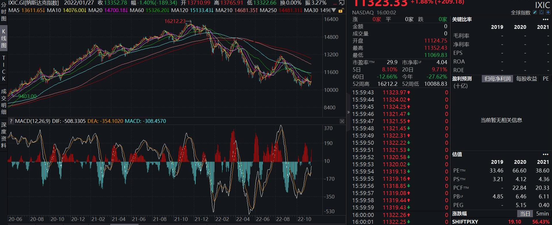
Task: Click the SHIFTPIXY row in 涨跌幅 list
Action: click(x=501, y=222)
